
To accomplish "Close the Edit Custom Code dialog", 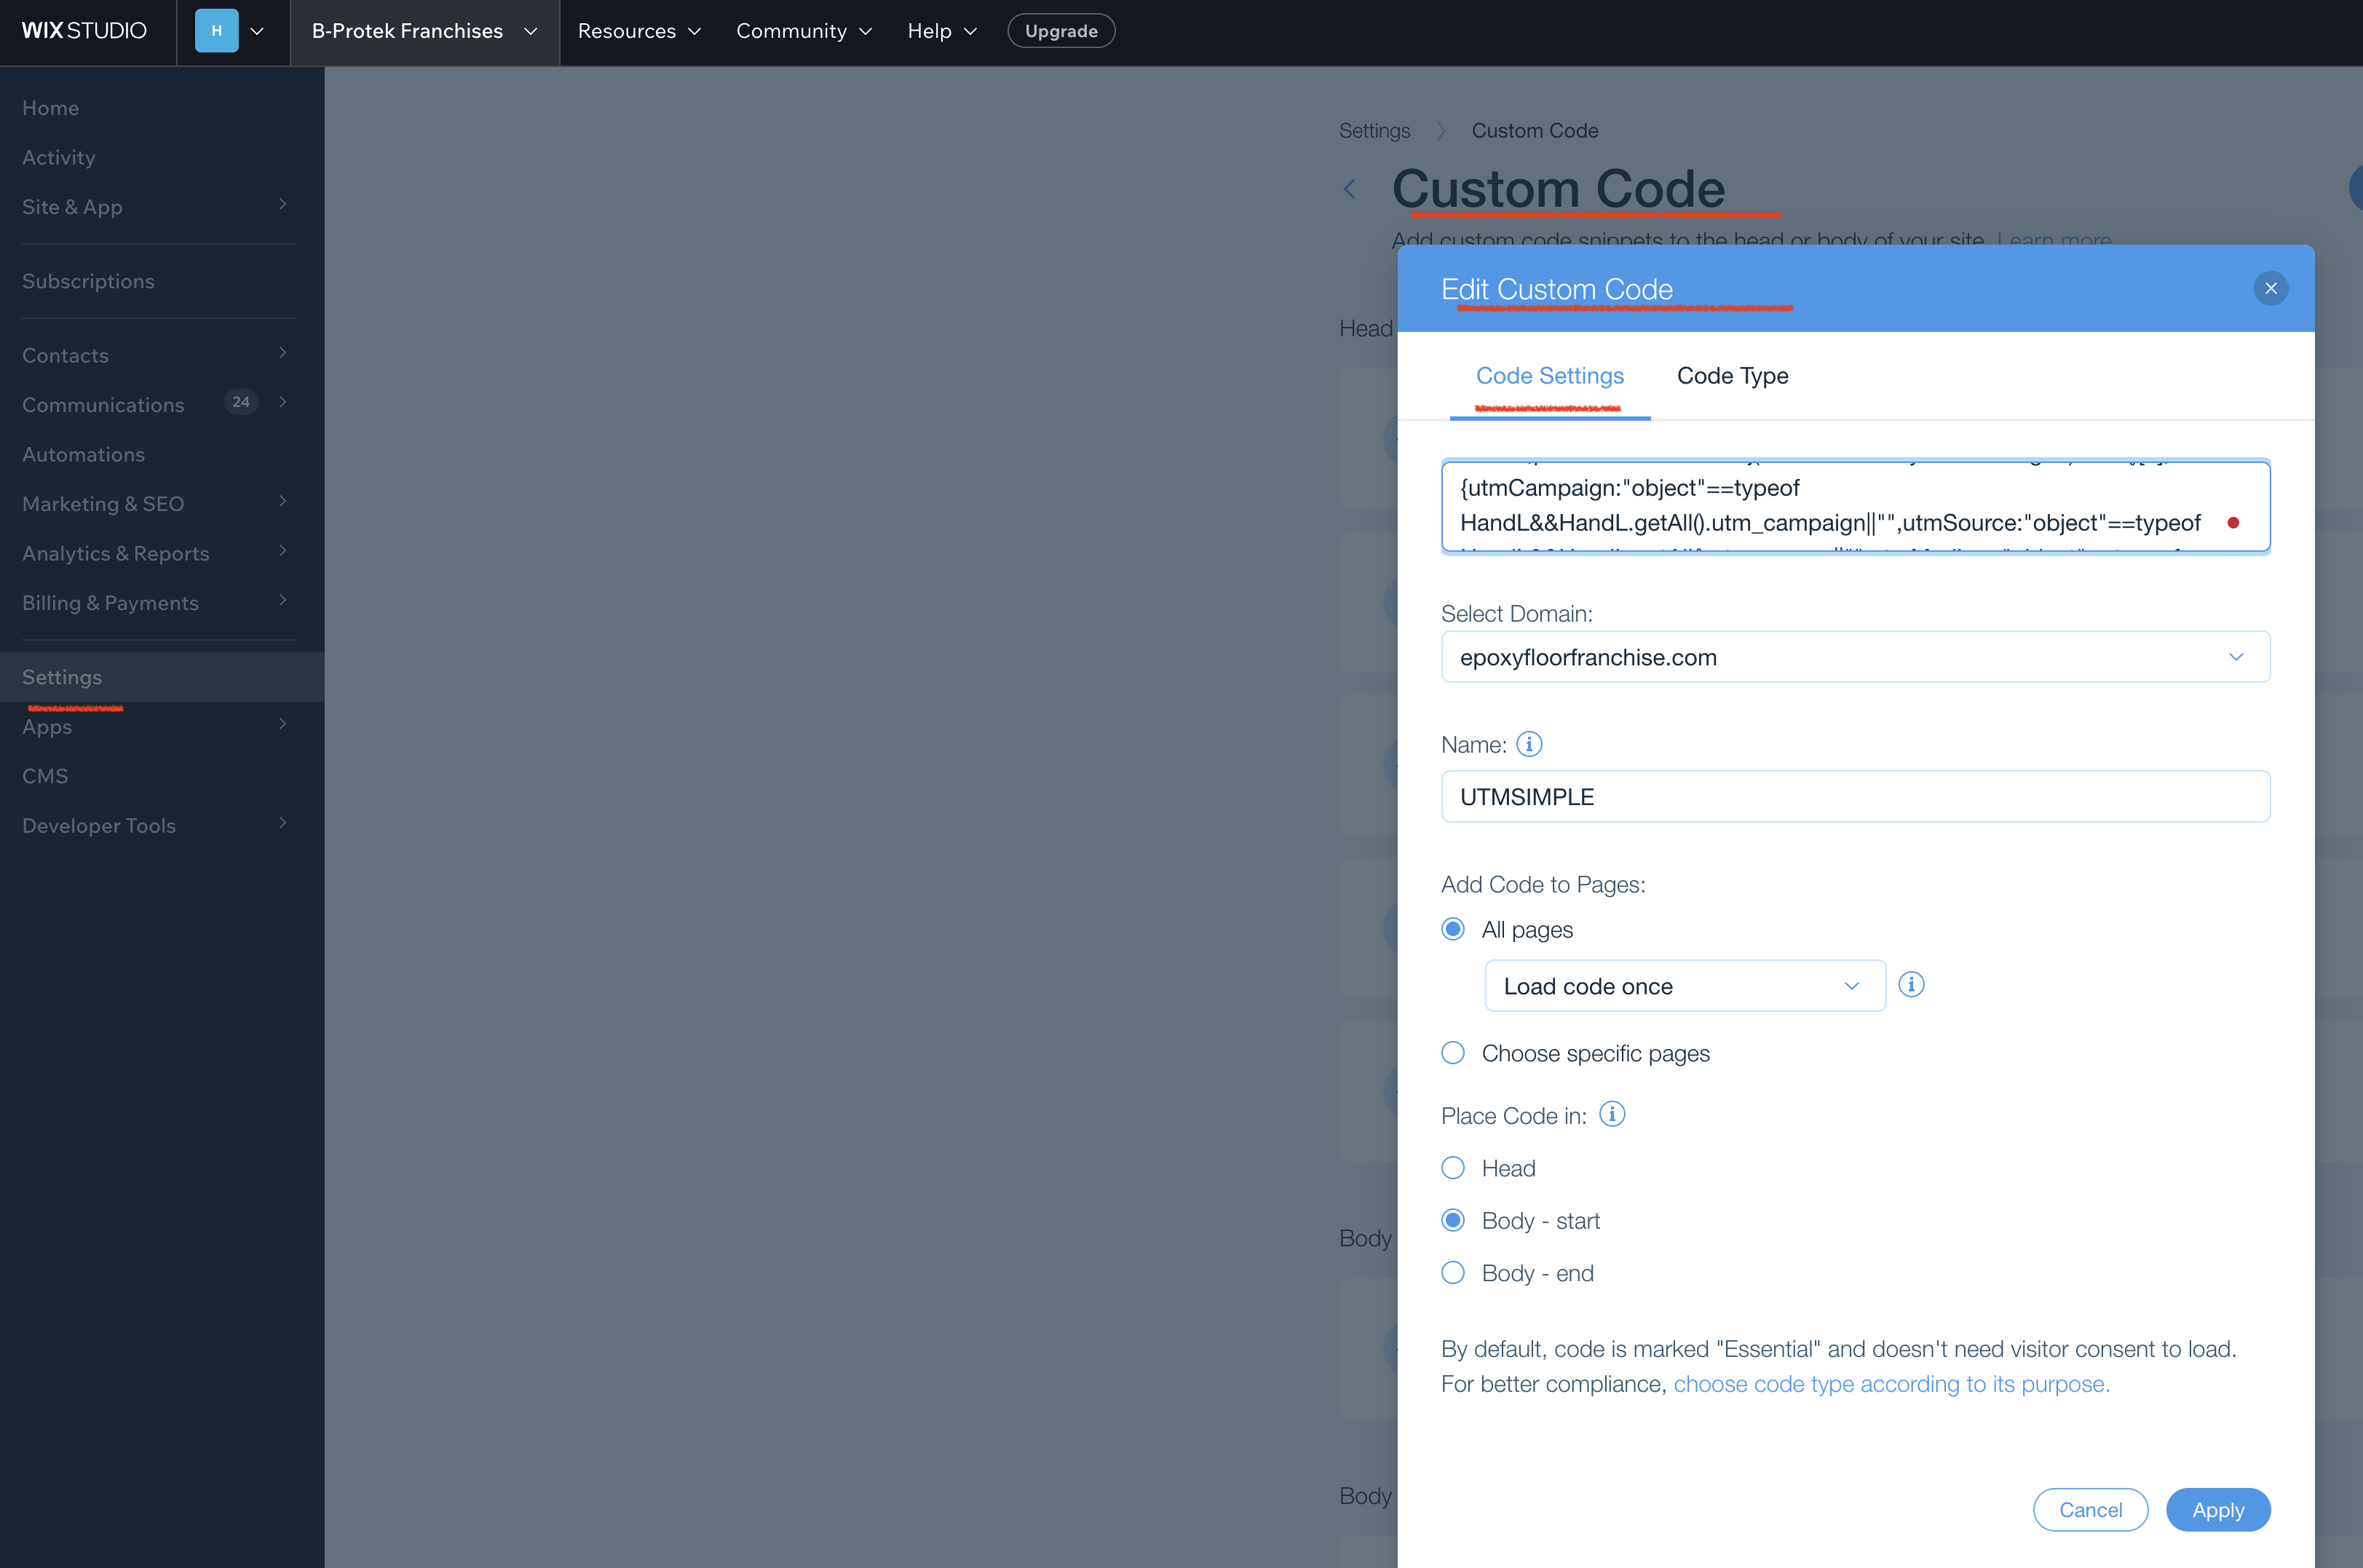I will click(x=2270, y=288).
